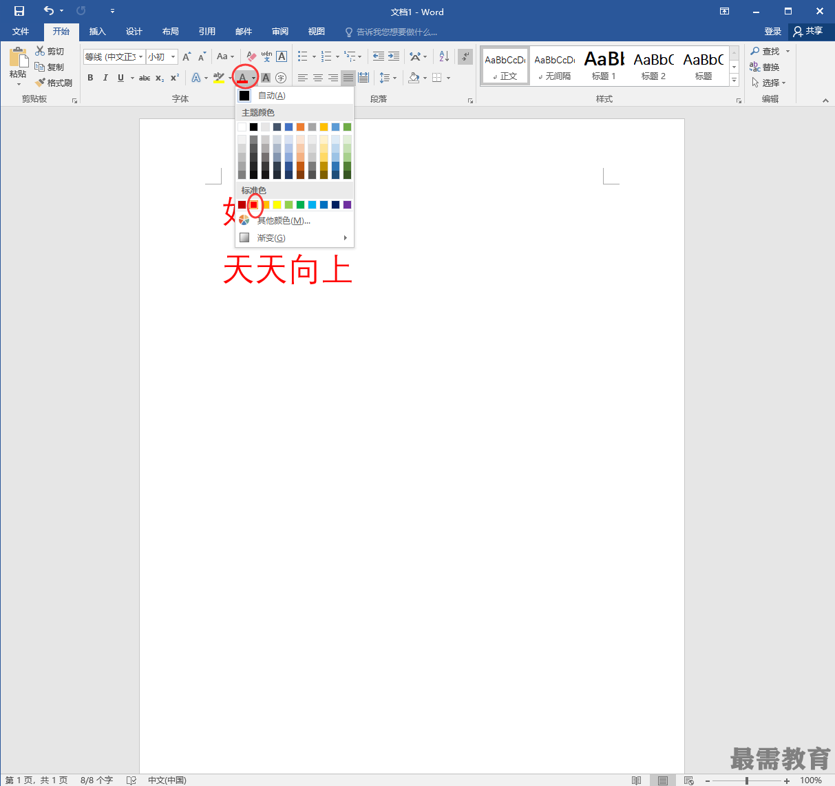Open the font size dropdown (小初)
This screenshot has width=835, height=786.
[173, 56]
